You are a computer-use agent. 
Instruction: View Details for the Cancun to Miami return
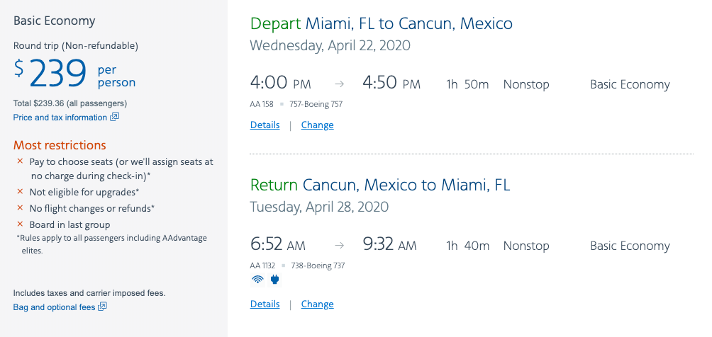[265, 304]
